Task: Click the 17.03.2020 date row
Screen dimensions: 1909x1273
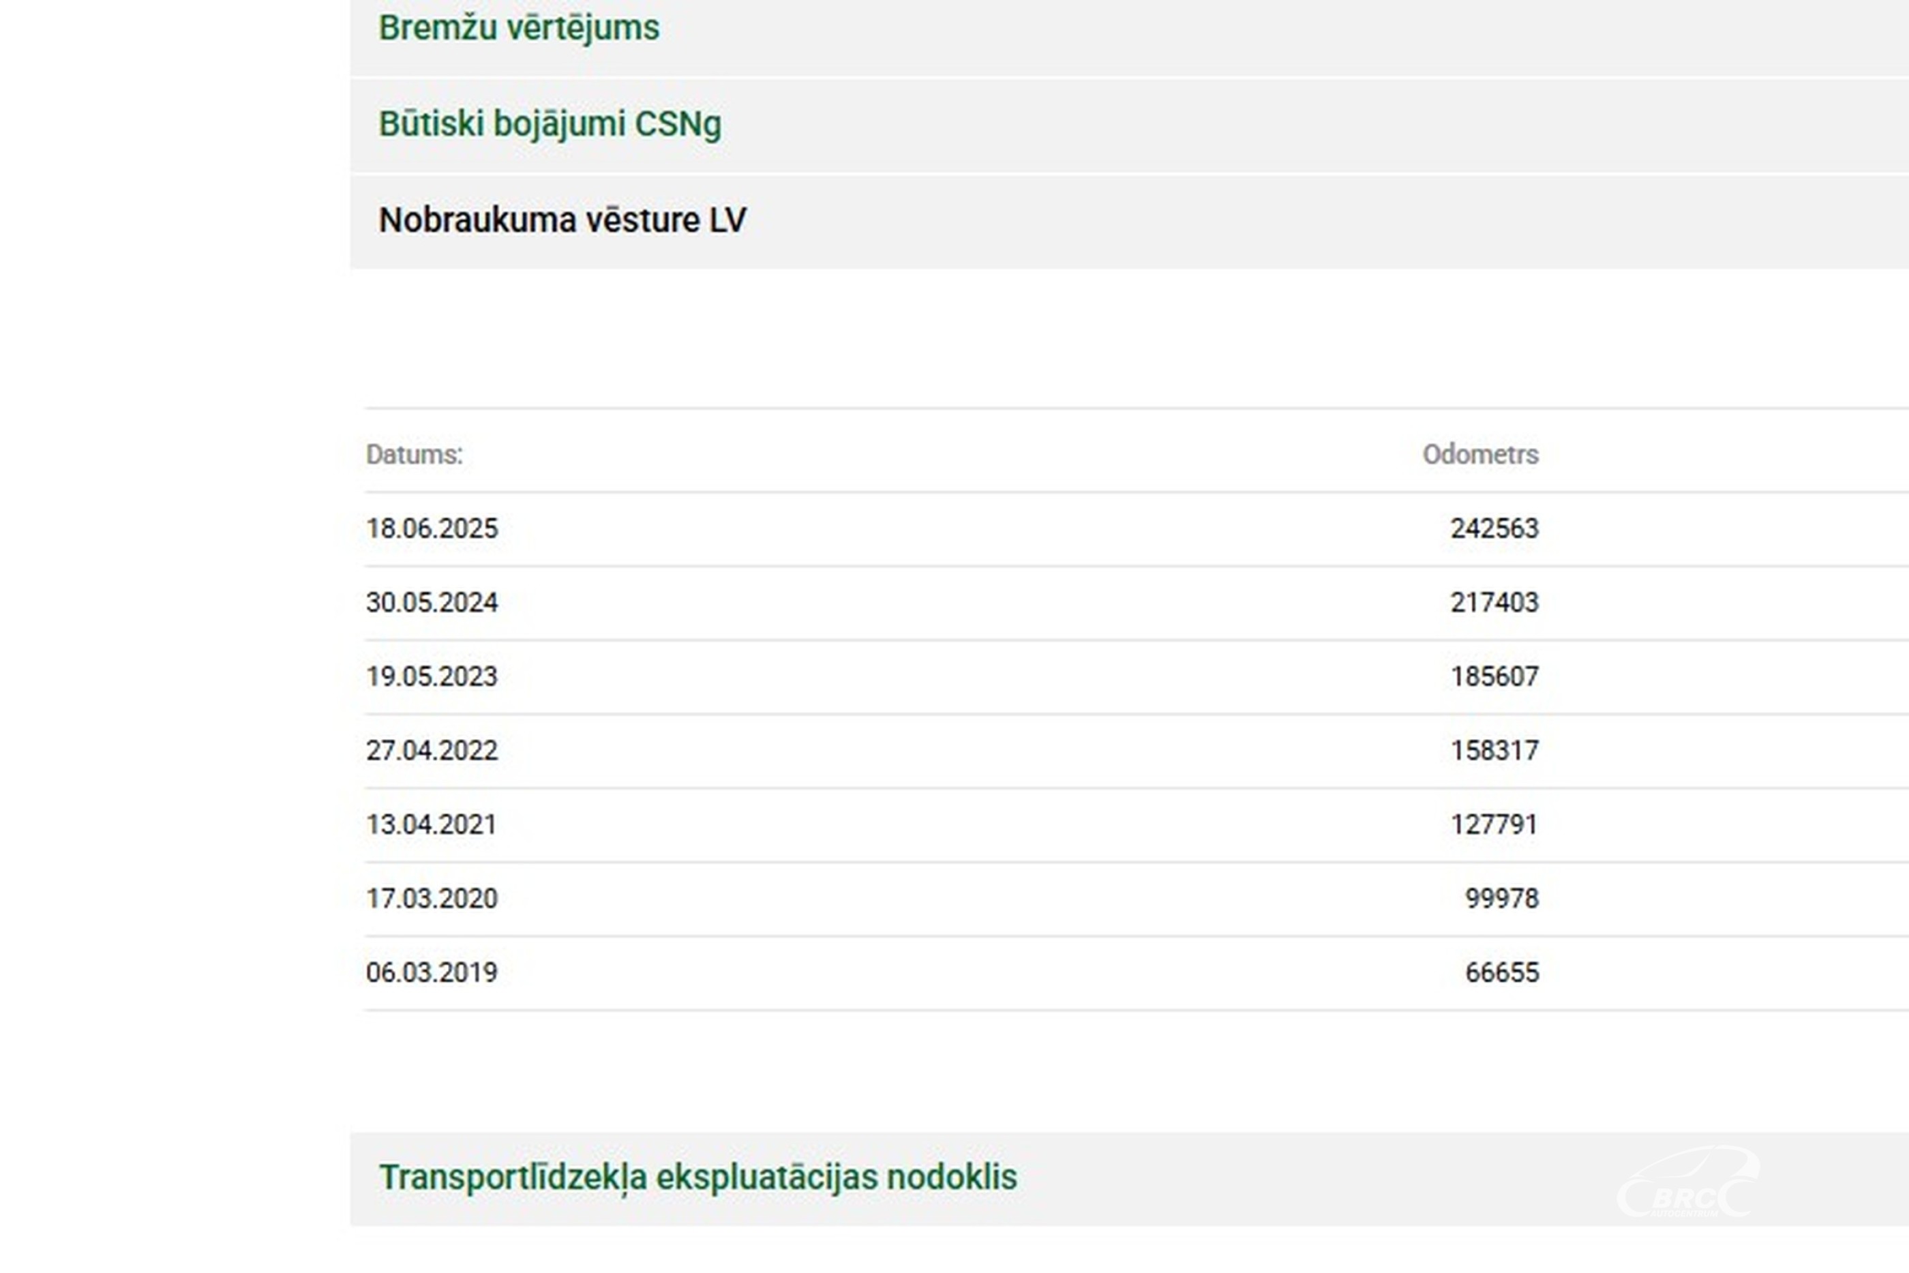Action: 432,899
